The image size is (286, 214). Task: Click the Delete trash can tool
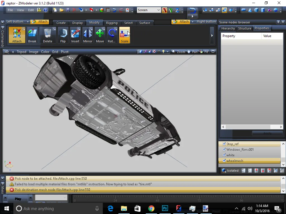tap(47, 35)
